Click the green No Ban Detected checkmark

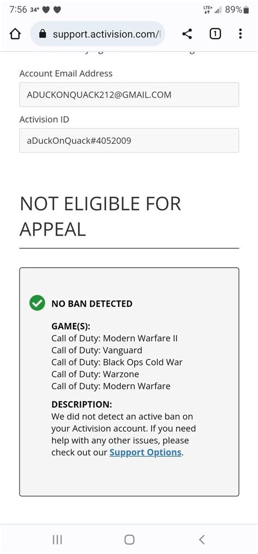(37, 303)
